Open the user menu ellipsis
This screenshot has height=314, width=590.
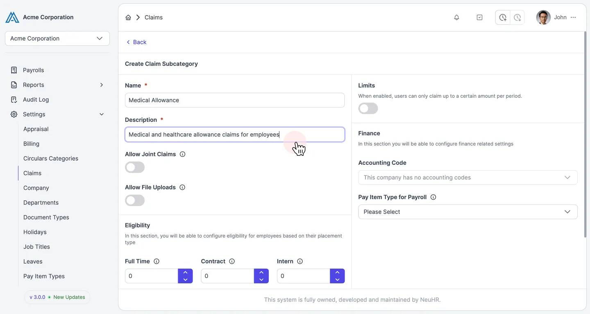pos(573,17)
